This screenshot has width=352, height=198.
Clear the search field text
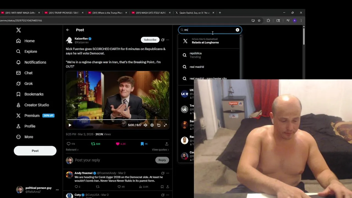(x=238, y=30)
